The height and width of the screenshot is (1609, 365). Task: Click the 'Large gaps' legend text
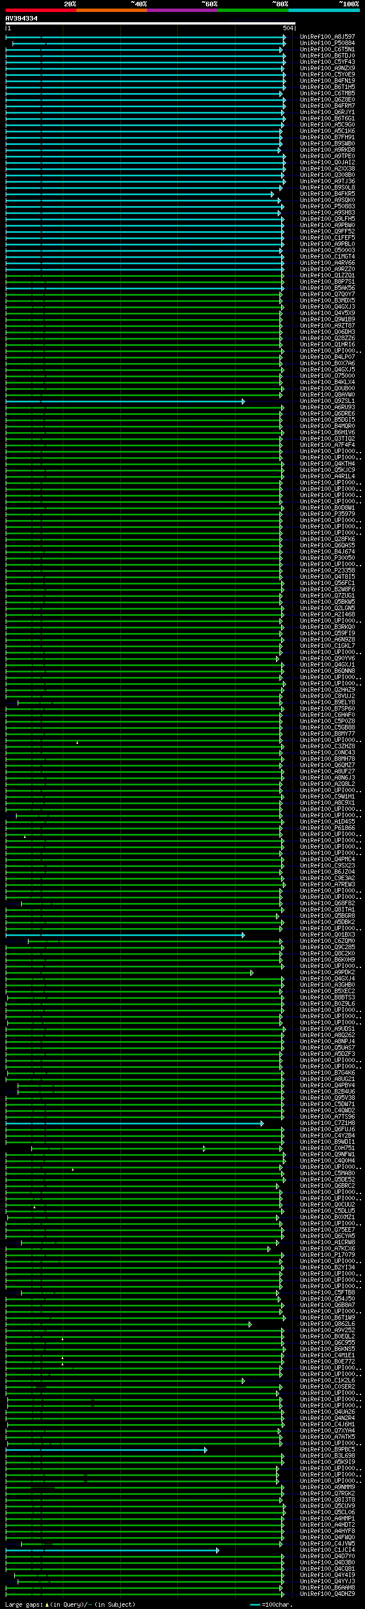(24, 1604)
